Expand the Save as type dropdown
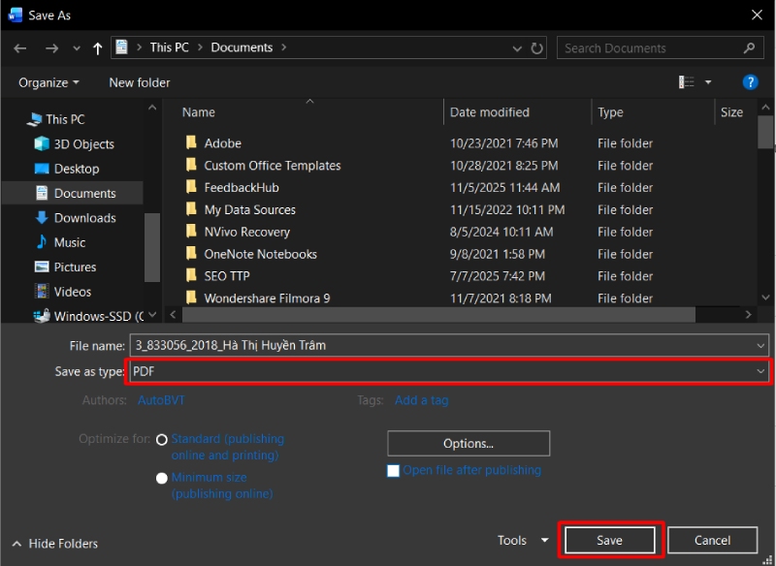Image resolution: width=776 pixels, height=566 pixels. point(760,371)
